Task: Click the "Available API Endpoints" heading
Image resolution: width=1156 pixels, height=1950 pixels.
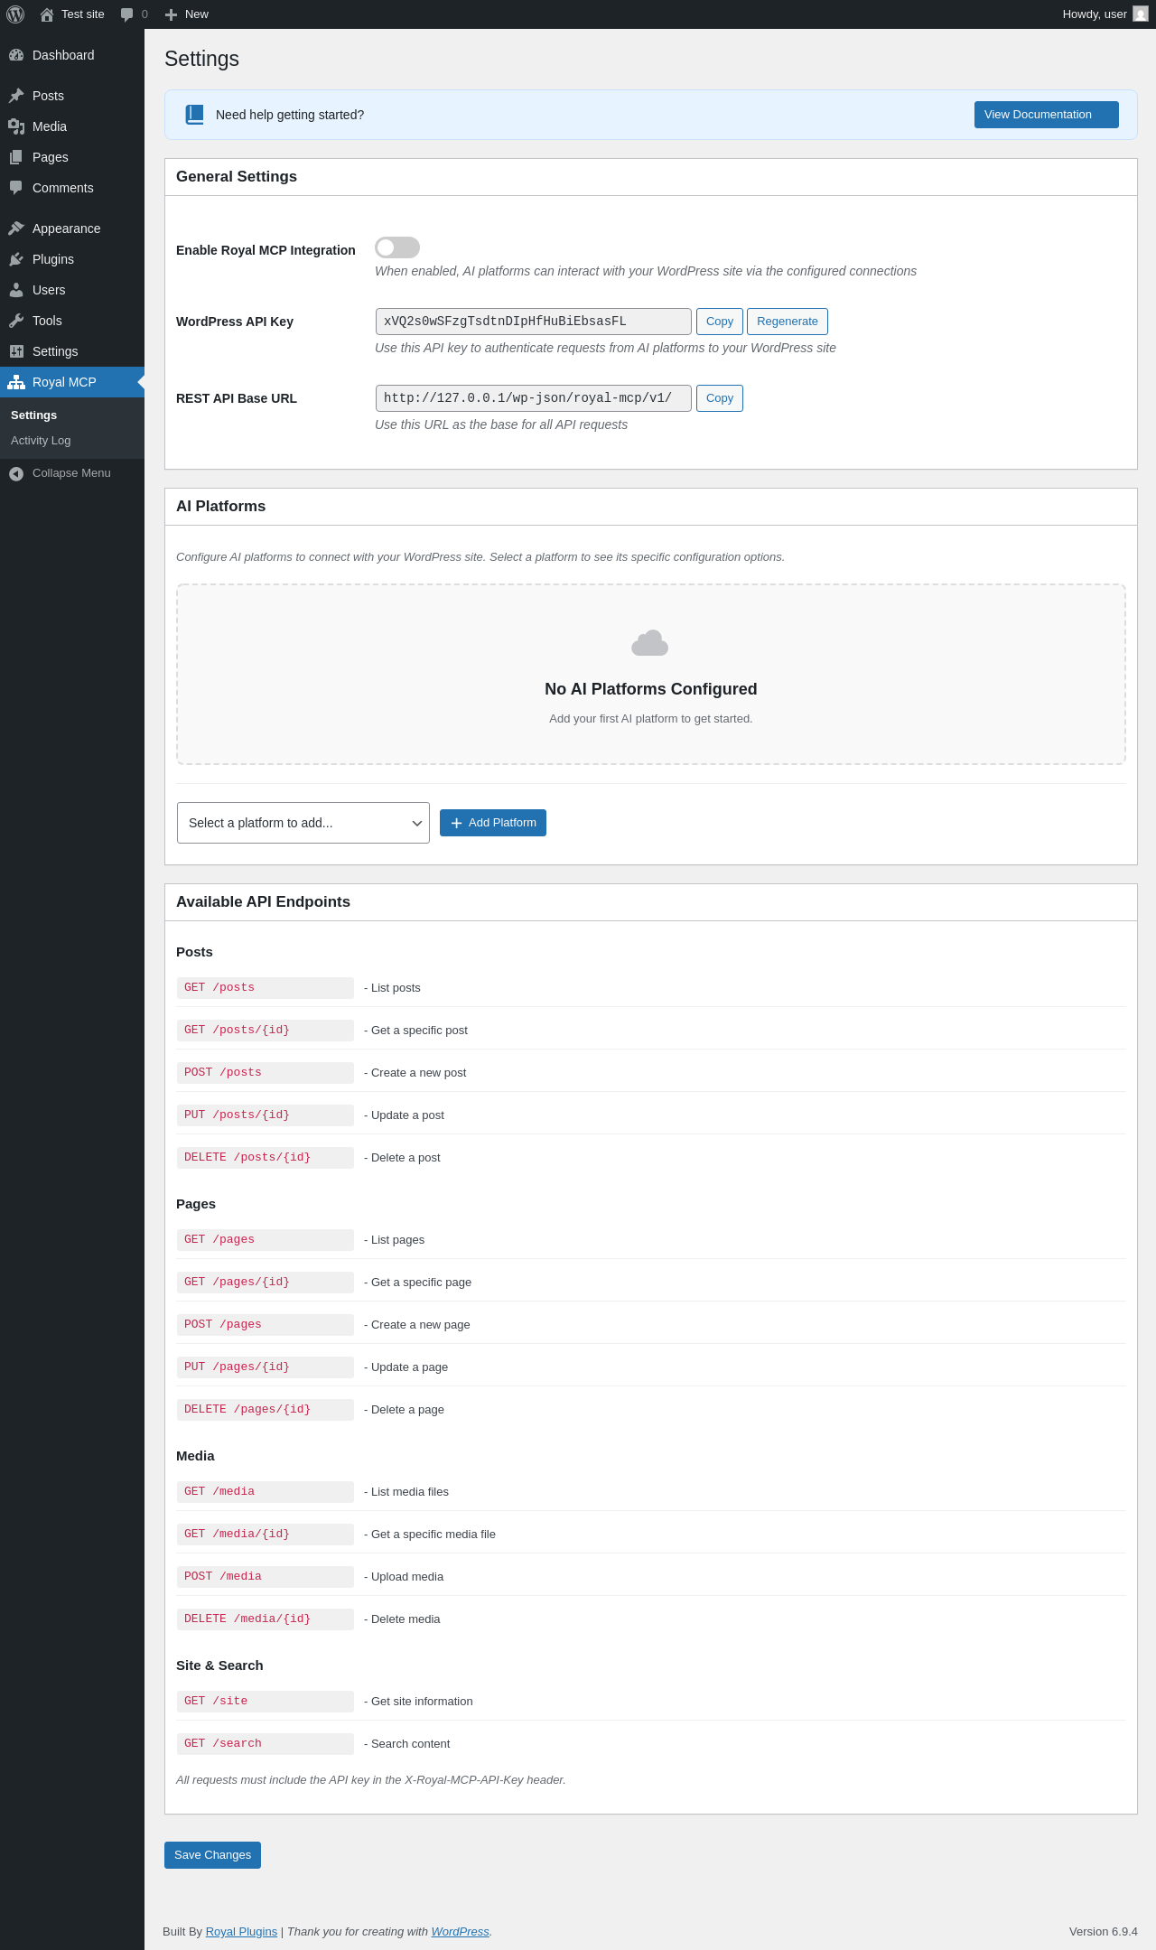Action: pos(263,902)
